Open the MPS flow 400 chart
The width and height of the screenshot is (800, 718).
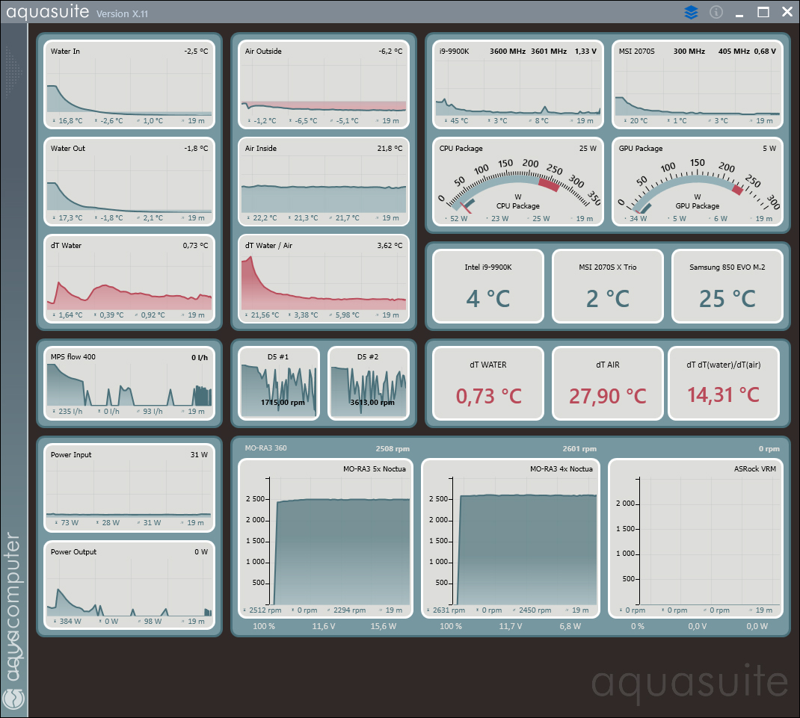pyautogui.click(x=129, y=383)
